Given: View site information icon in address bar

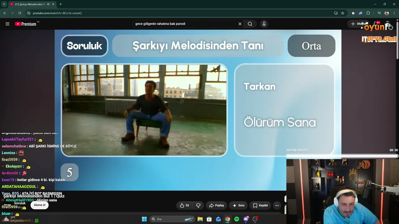Looking at the screenshot, I should coord(29,13).
